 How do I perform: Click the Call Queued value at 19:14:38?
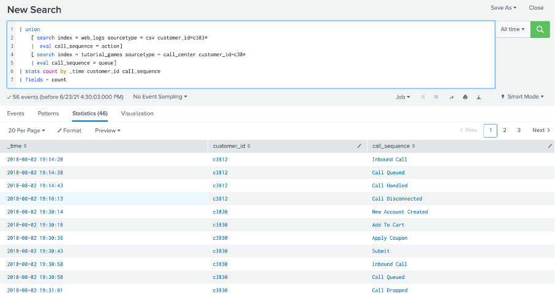(388, 172)
